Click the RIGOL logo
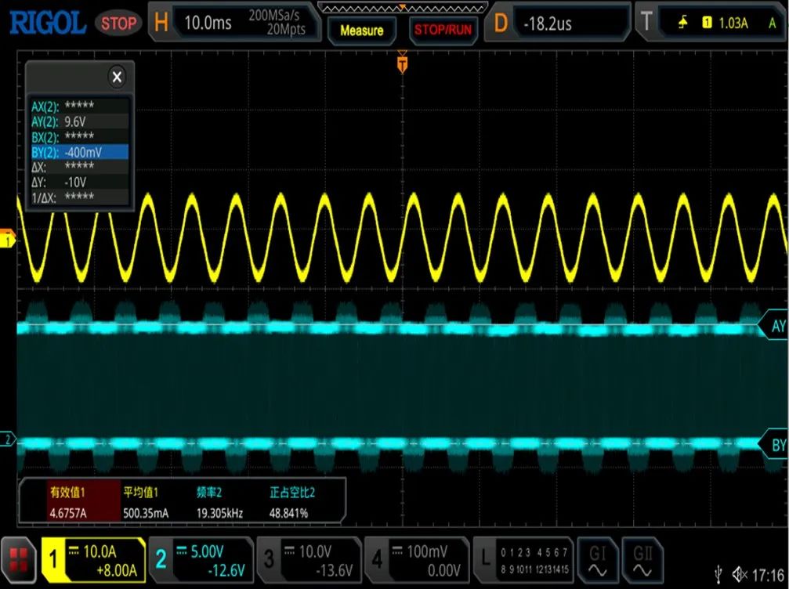 [47, 23]
